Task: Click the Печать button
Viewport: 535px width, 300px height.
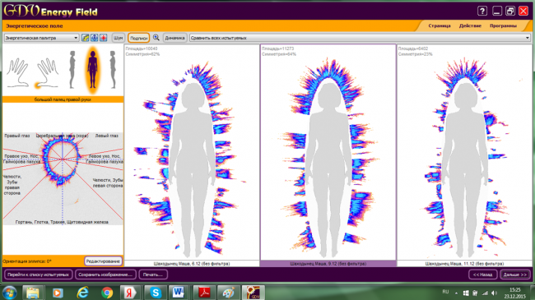Action: (x=153, y=275)
